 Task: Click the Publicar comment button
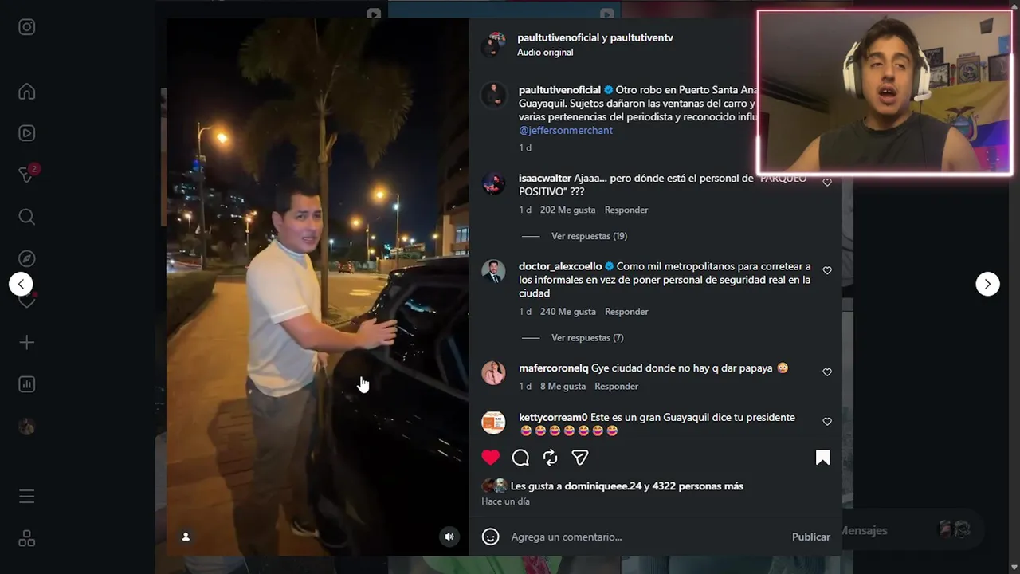coord(810,537)
